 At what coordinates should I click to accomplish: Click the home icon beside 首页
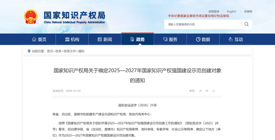[34, 39]
